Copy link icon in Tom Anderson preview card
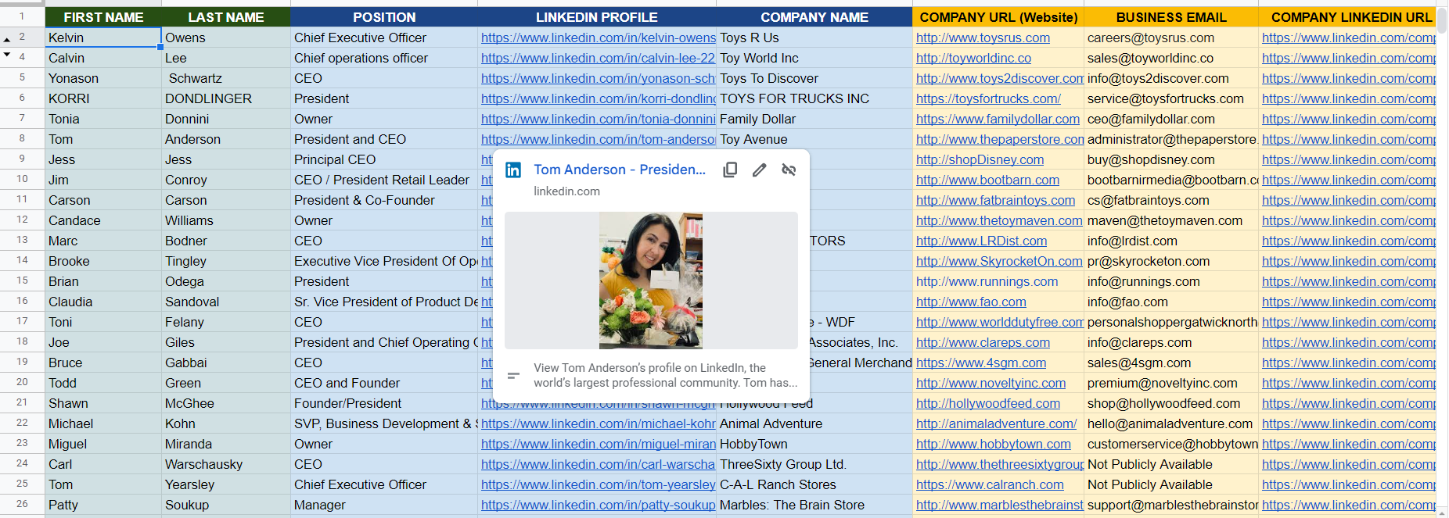 (x=730, y=170)
